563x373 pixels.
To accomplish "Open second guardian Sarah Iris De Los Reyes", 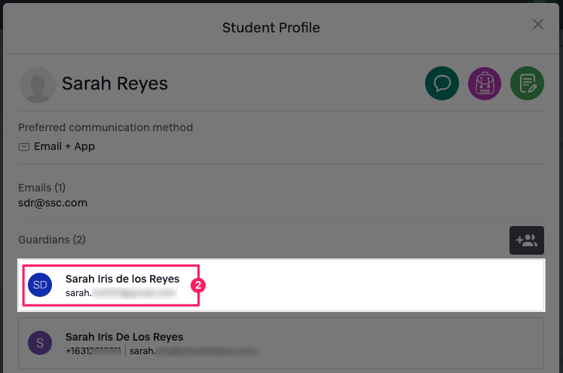I will 124,337.
